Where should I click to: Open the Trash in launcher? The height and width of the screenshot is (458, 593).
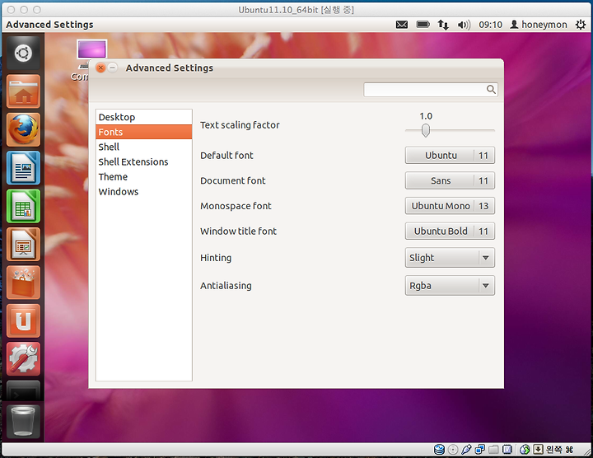[23, 422]
